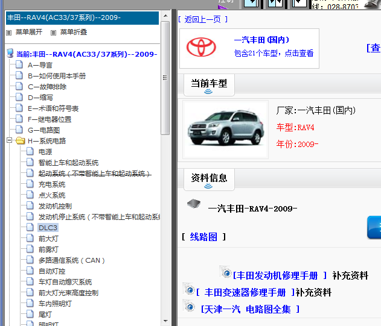Viewport: 381px width, 326px height.
Task: Collapse all menus with 菜单折叠
Action: pos(74,32)
